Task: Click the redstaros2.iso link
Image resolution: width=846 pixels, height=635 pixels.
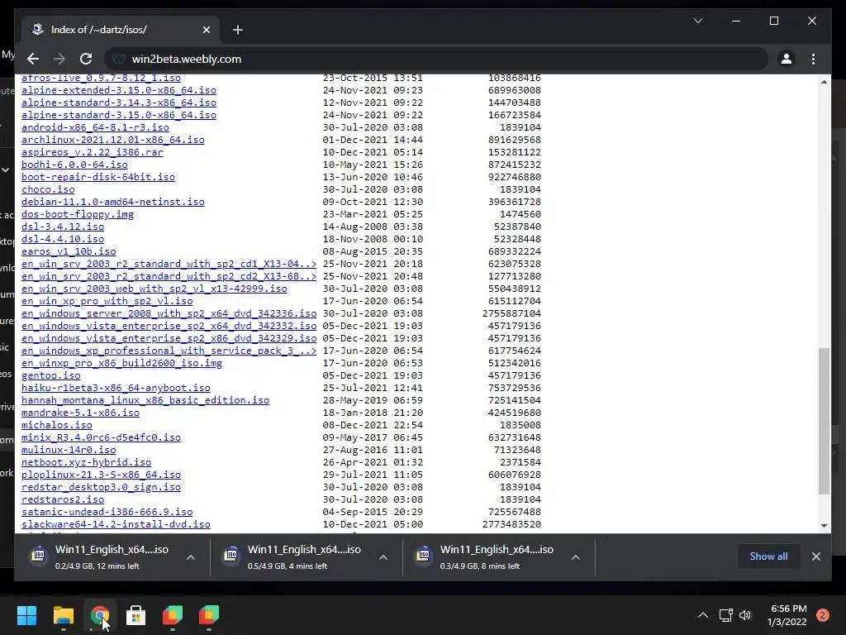Action: 63,500
